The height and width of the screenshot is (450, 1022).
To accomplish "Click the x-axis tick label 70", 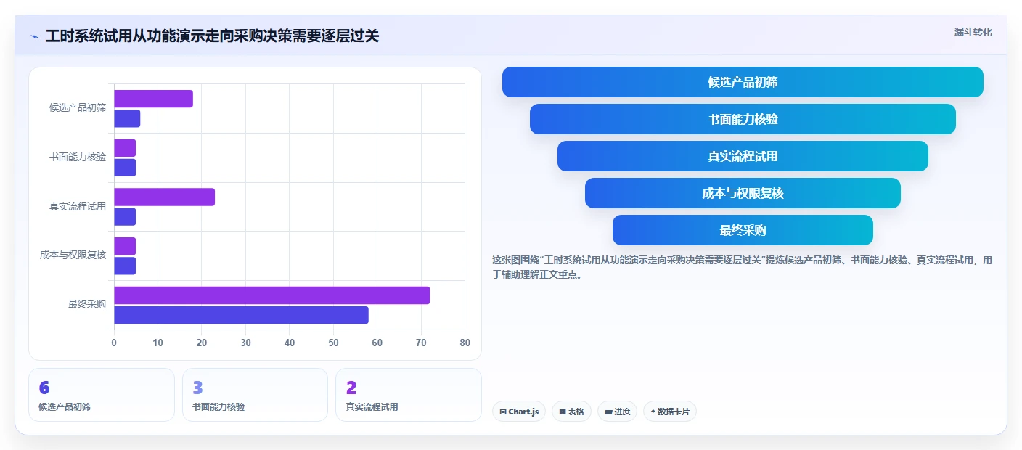I will pyautogui.click(x=421, y=343).
